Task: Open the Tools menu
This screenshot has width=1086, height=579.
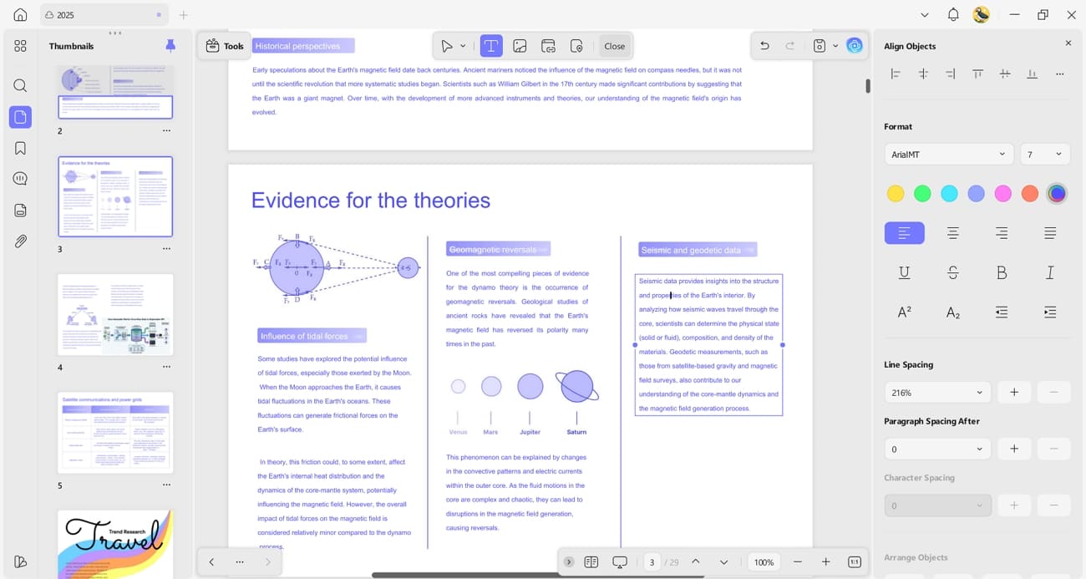Action: click(225, 46)
